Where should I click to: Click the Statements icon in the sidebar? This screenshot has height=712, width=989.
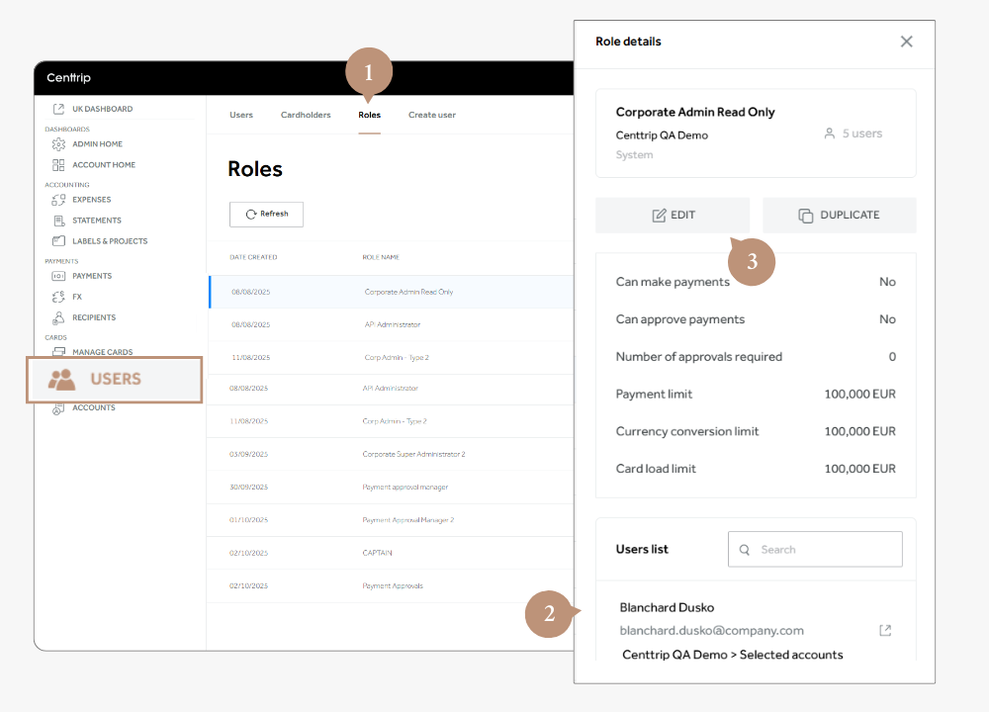59,220
